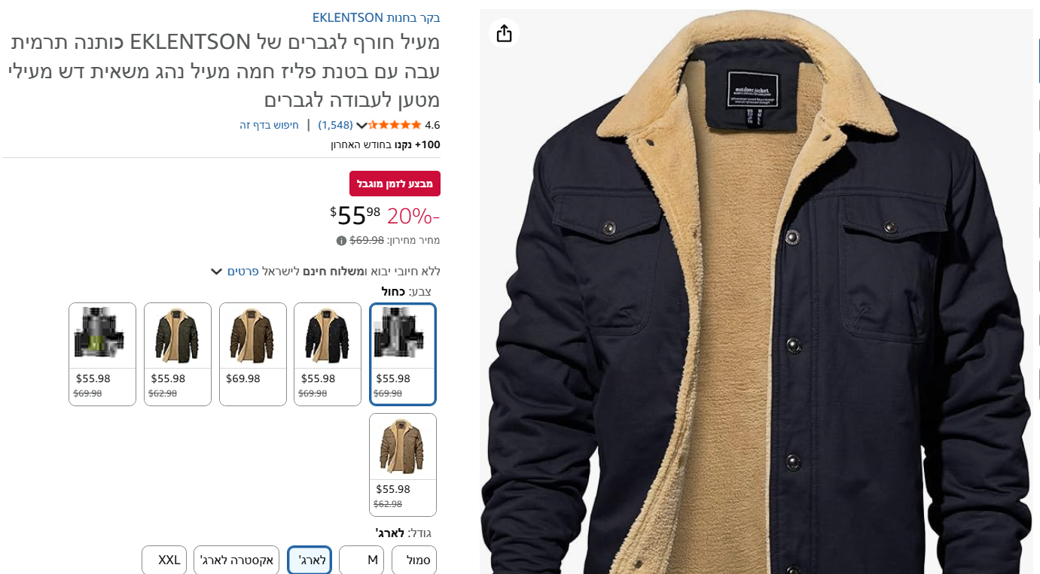Visit the EKLENTSON store link
Screen dimensions: 1040x574
tap(377, 17)
